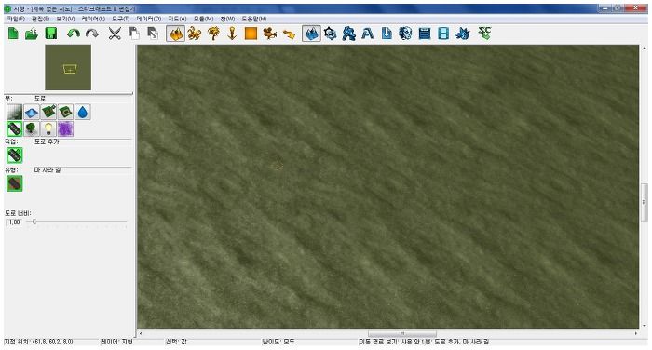Select the brush icon beside the cliff brush

[x=48, y=113]
